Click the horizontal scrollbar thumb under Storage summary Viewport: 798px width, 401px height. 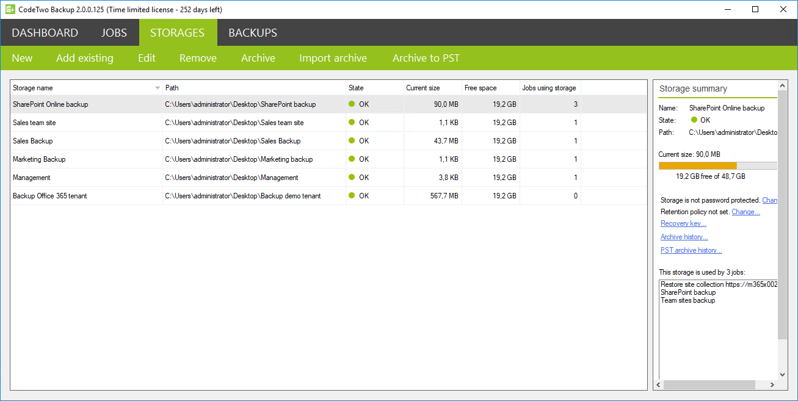709,385
